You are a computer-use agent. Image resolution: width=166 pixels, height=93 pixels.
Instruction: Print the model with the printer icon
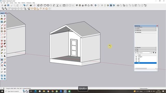(31, 5)
